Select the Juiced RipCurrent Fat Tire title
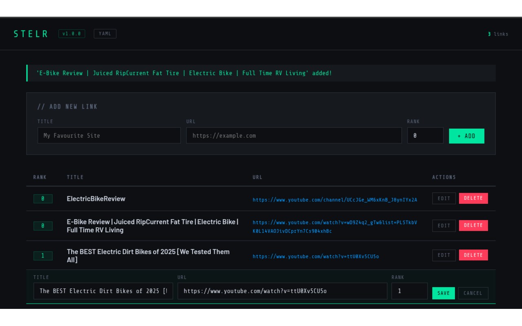The height and width of the screenshot is (326, 522). tap(153, 226)
